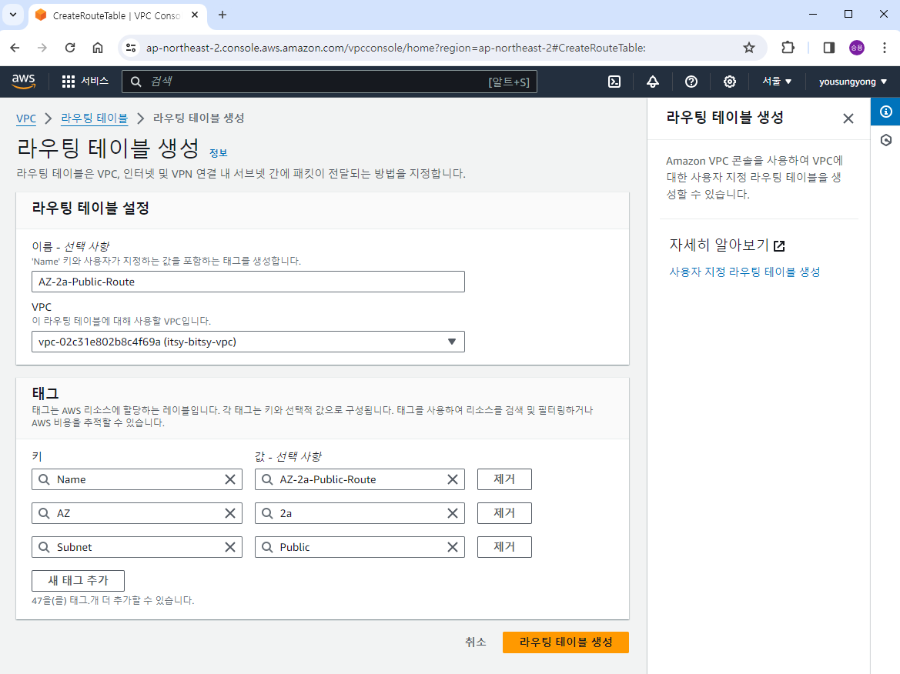900x674 pixels.
Task: Bookmark this page with star icon
Action: 748,48
